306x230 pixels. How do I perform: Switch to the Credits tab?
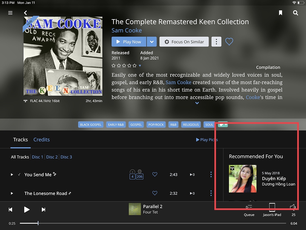(x=42, y=140)
